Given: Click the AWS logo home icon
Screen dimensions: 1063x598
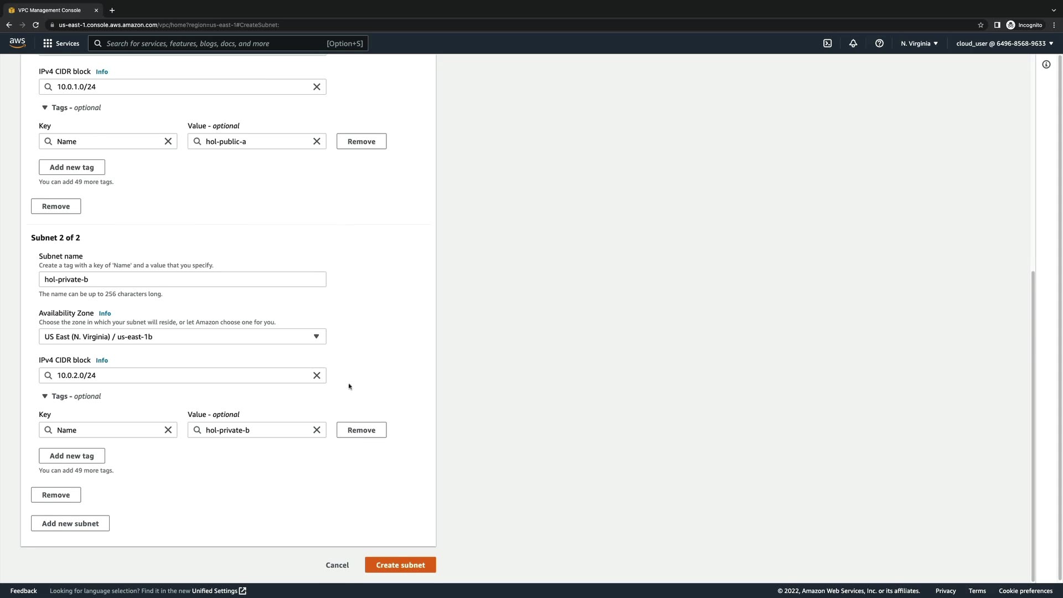Looking at the screenshot, I should tap(17, 43).
